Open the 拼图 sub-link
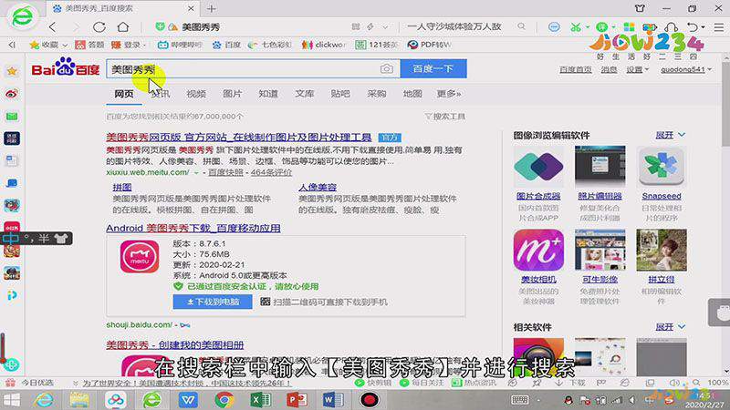The image size is (730, 410). [x=122, y=188]
